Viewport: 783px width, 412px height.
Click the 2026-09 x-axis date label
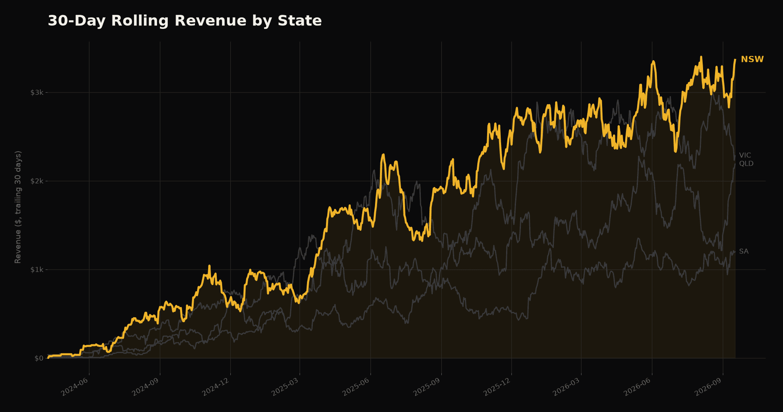[x=709, y=387]
